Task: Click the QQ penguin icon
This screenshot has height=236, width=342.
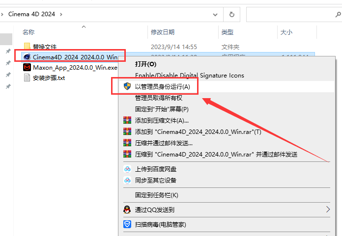Action: coord(127,210)
